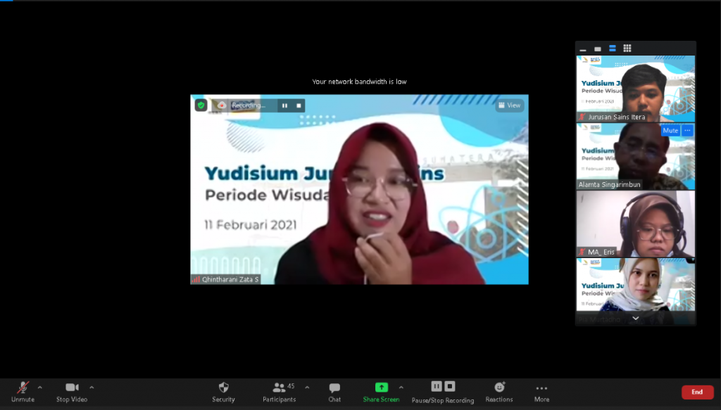Minimize the thumbnail strip to a bar
The image size is (721, 410).
(583, 49)
